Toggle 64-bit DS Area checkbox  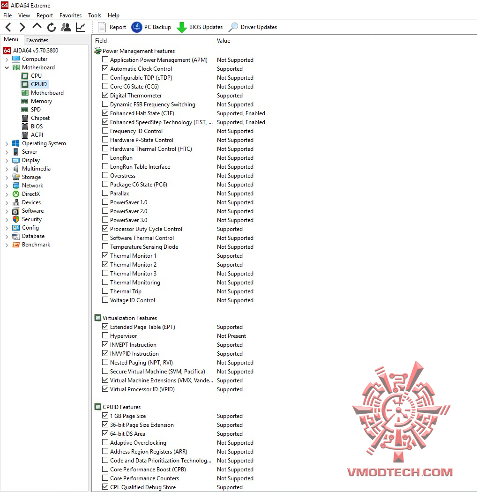click(x=105, y=433)
